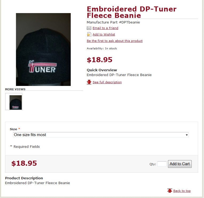
Task: Open the Size dropdown
Action: tap(101, 135)
